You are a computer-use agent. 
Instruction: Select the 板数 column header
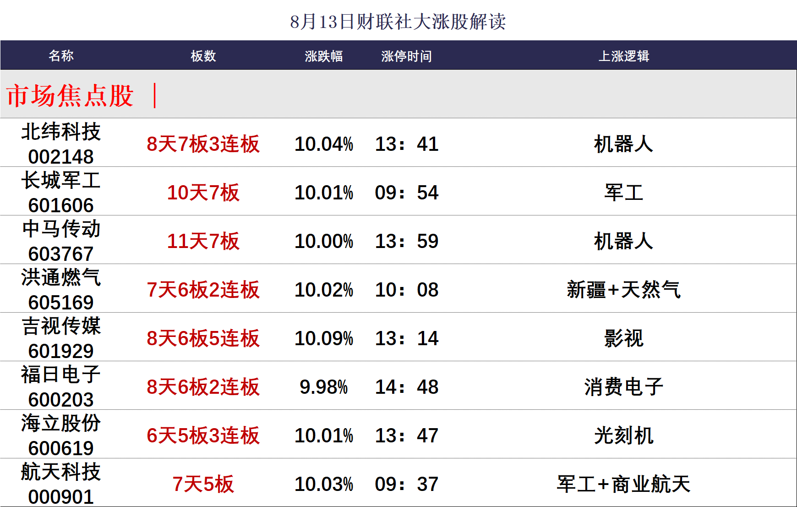[x=203, y=56]
